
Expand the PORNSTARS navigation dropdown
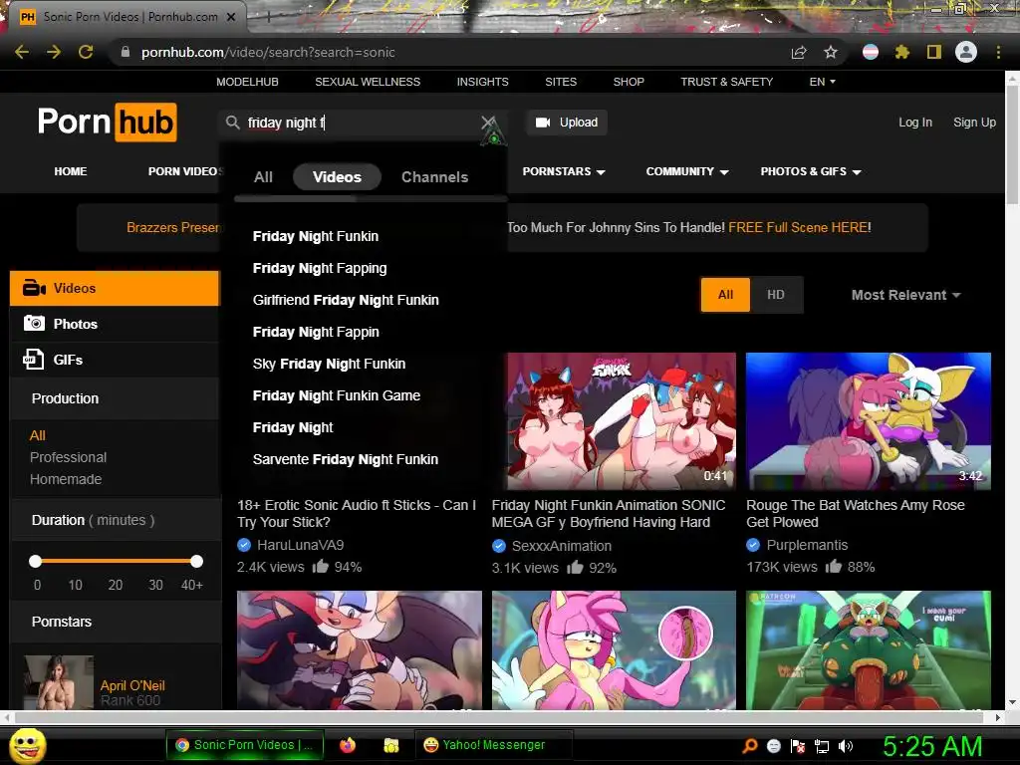564,171
